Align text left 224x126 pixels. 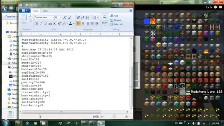click(78, 23)
